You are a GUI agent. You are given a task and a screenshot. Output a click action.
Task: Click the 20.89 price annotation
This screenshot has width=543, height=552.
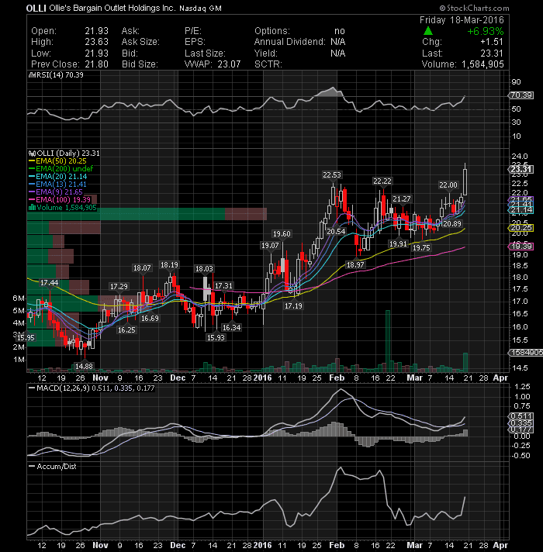pyautogui.click(x=451, y=224)
